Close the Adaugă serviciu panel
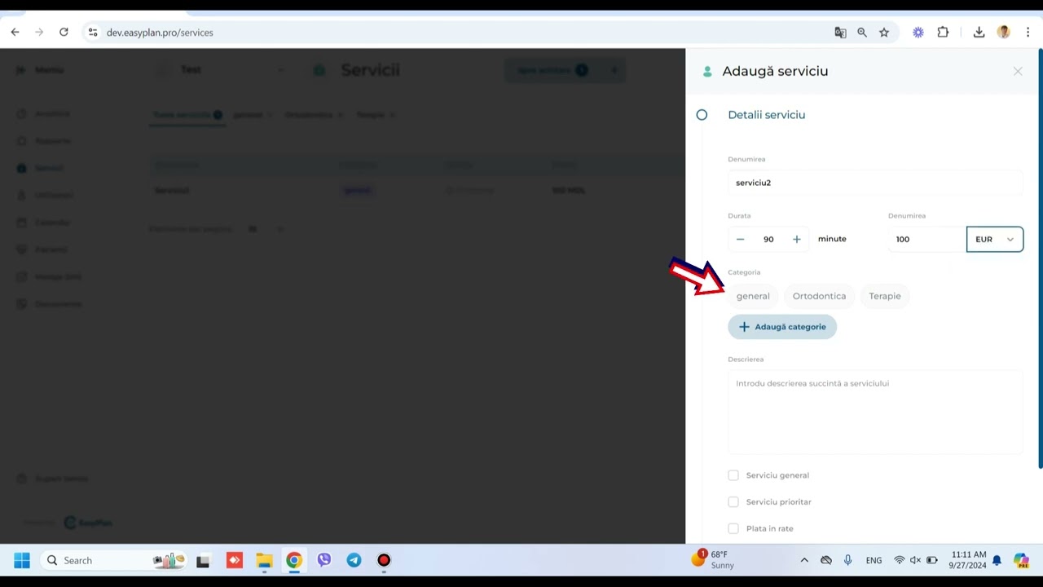This screenshot has height=587, width=1043. click(1018, 72)
